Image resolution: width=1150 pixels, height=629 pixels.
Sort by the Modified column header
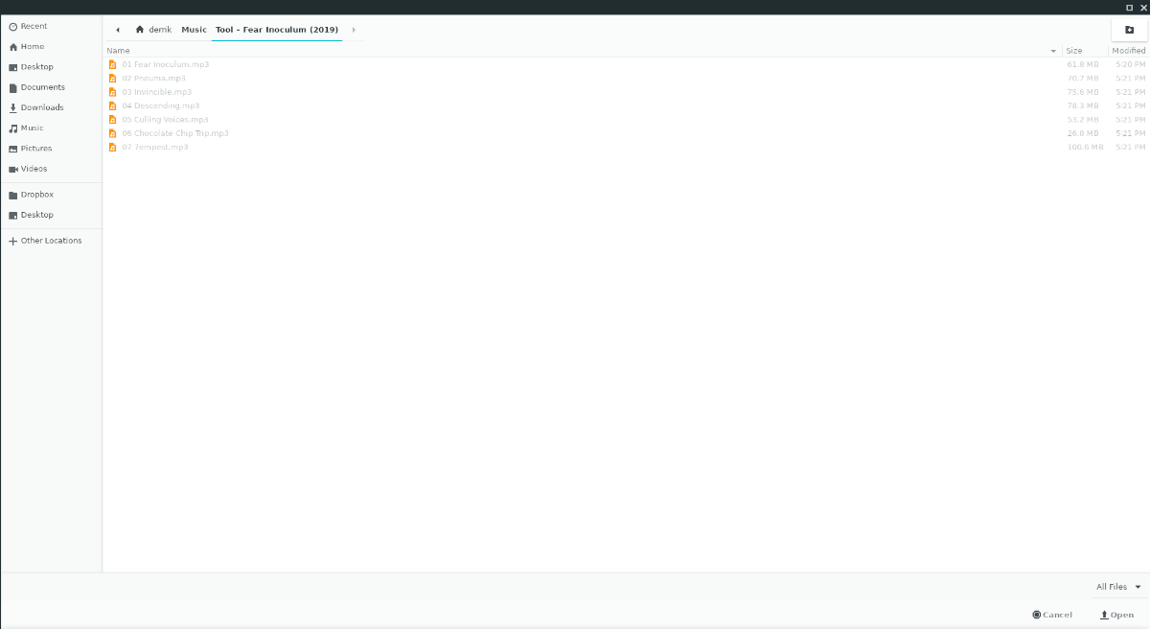(x=1129, y=51)
